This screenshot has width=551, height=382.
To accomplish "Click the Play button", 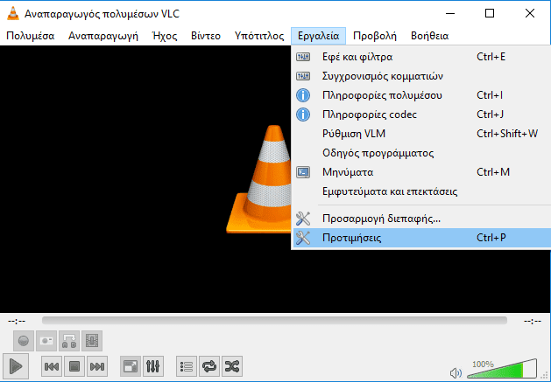I will (x=16, y=366).
